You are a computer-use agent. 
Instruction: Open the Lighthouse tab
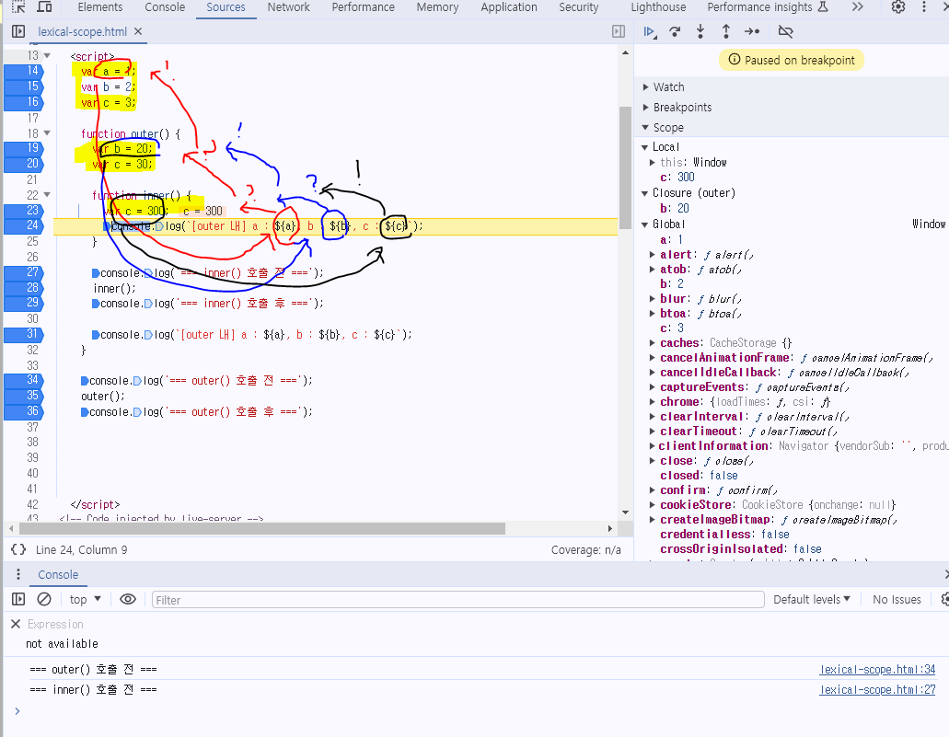tap(658, 7)
